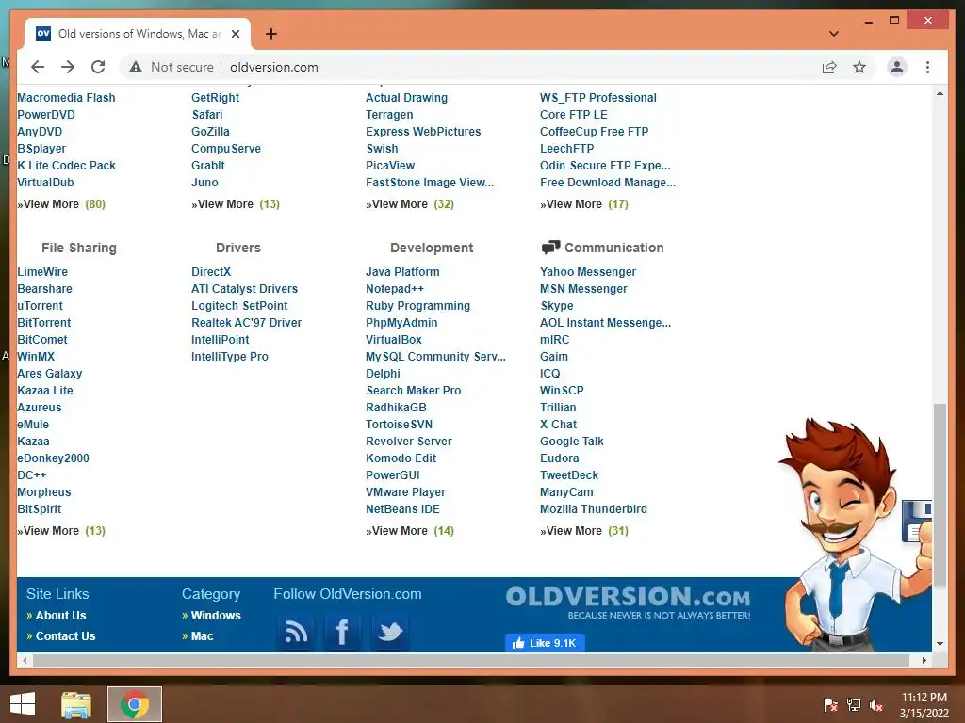Screen dimensions: 965x723
Task: Open the Not secure site info warning
Action: click(172, 67)
